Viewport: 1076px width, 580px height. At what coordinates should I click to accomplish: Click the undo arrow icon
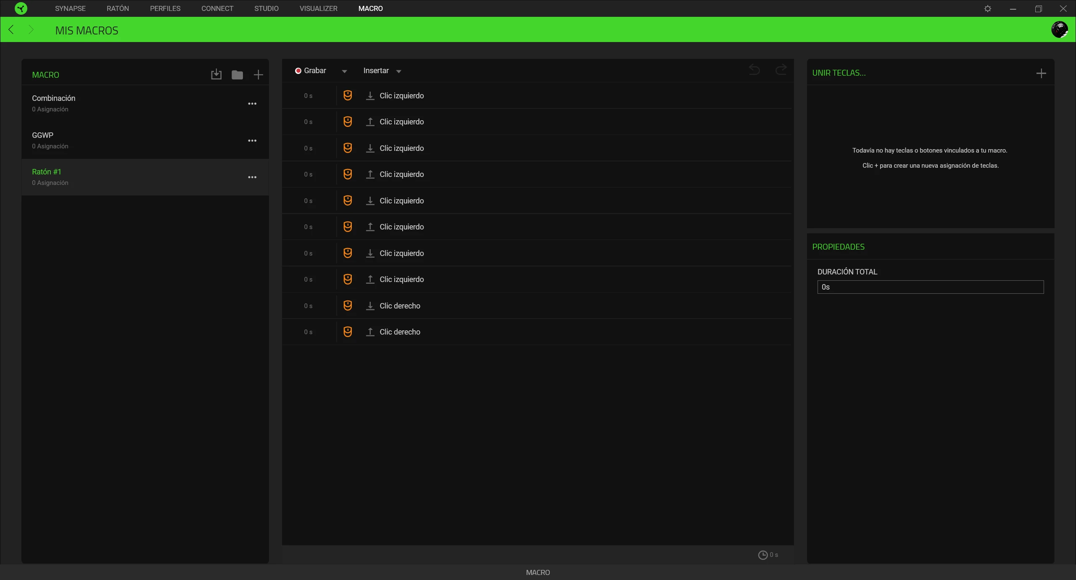[754, 70]
